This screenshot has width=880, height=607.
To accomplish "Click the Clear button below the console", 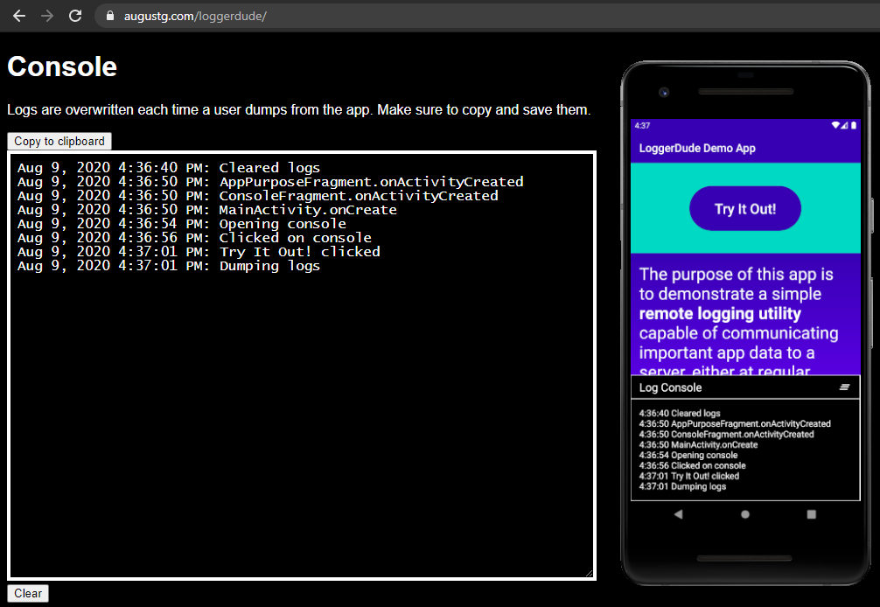I will pos(28,593).
